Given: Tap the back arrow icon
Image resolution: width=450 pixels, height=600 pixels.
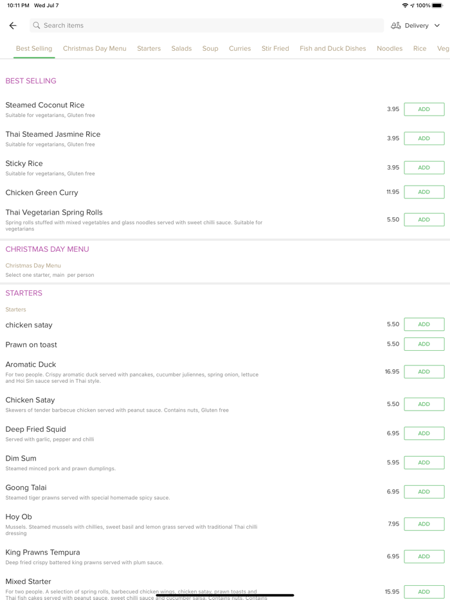Looking at the screenshot, I should click(x=13, y=26).
